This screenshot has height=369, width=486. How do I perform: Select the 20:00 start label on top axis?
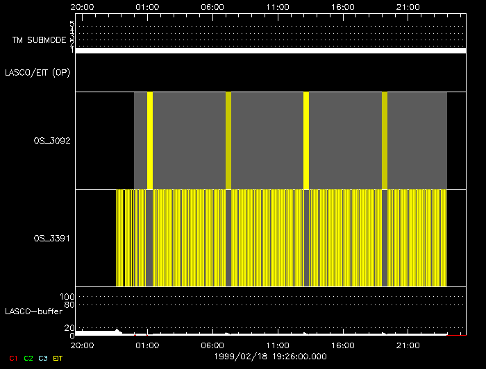click(x=83, y=6)
